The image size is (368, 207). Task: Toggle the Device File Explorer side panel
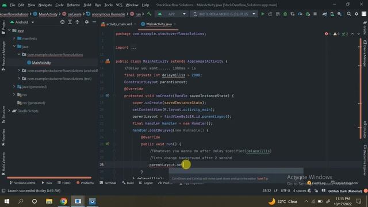click(x=365, y=160)
